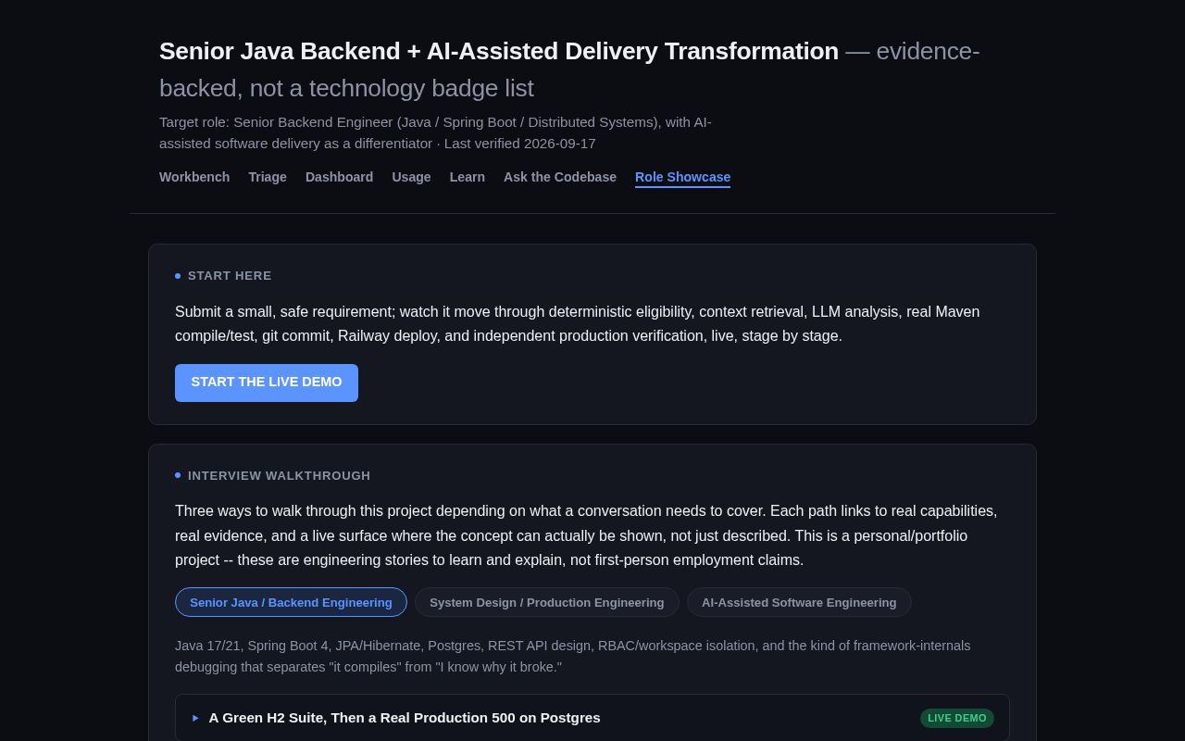Image resolution: width=1185 pixels, height=741 pixels.
Task: Open the Workbench nav link
Action: (194, 177)
